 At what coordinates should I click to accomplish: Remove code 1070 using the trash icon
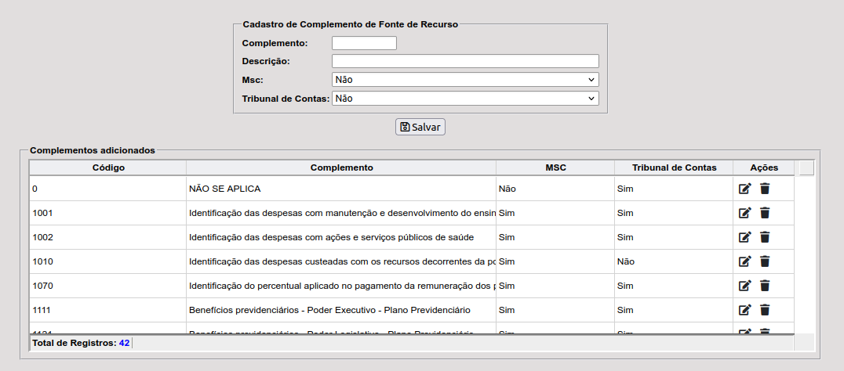click(x=765, y=286)
